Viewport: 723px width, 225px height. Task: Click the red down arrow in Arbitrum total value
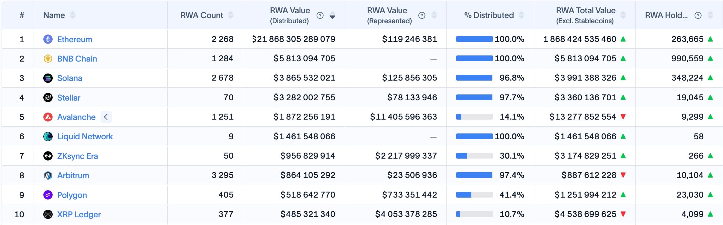pyautogui.click(x=623, y=175)
